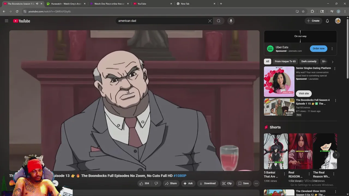Pause the Boondocks video player
Viewport: 349px width, 196px height.
(134, 100)
